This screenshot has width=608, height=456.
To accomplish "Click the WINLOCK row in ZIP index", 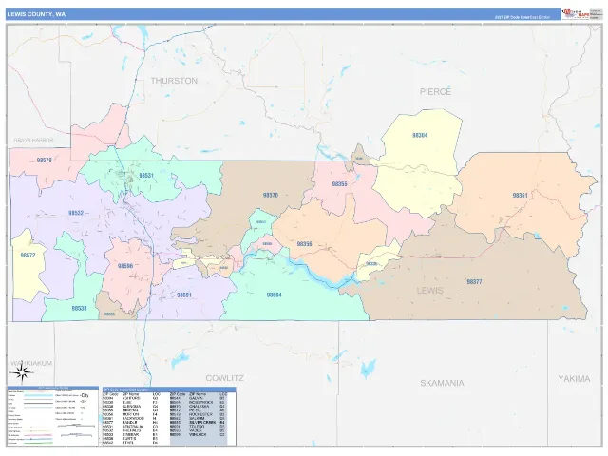I will (x=199, y=435).
